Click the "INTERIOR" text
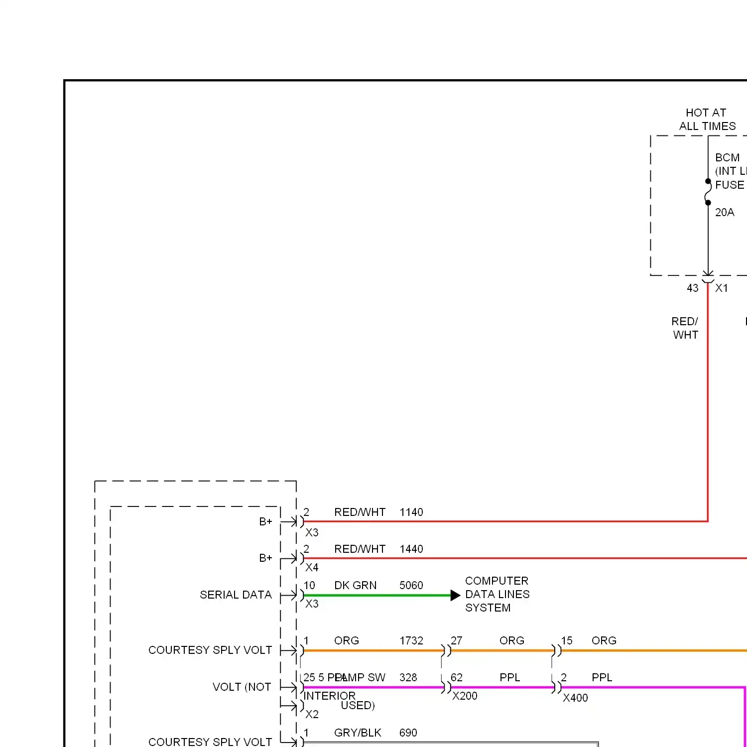This screenshot has width=747, height=747. click(x=330, y=696)
